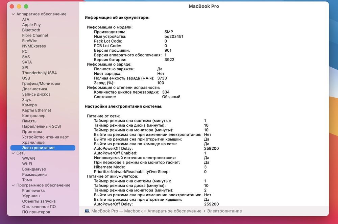Screen dimensions: 338x224
Task: Open the SAS entry
Action: 26,57
